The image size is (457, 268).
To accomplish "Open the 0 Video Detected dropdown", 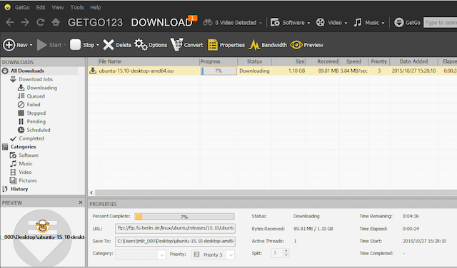I will [233, 22].
